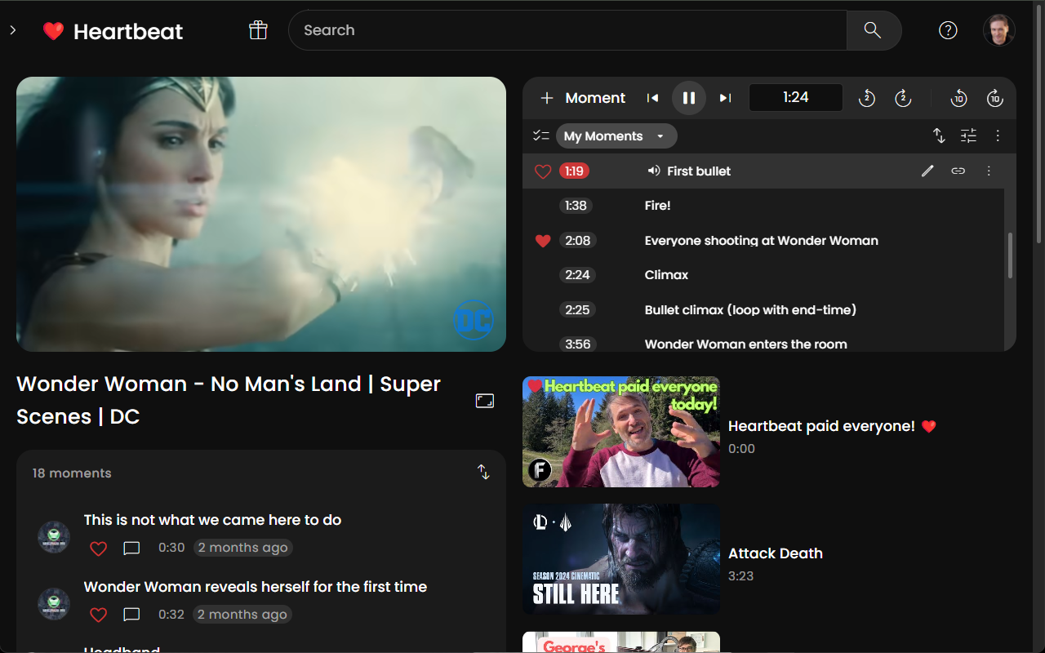The width and height of the screenshot is (1045, 653).
Task: Forward 10 seconds
Action: [994, 98]
